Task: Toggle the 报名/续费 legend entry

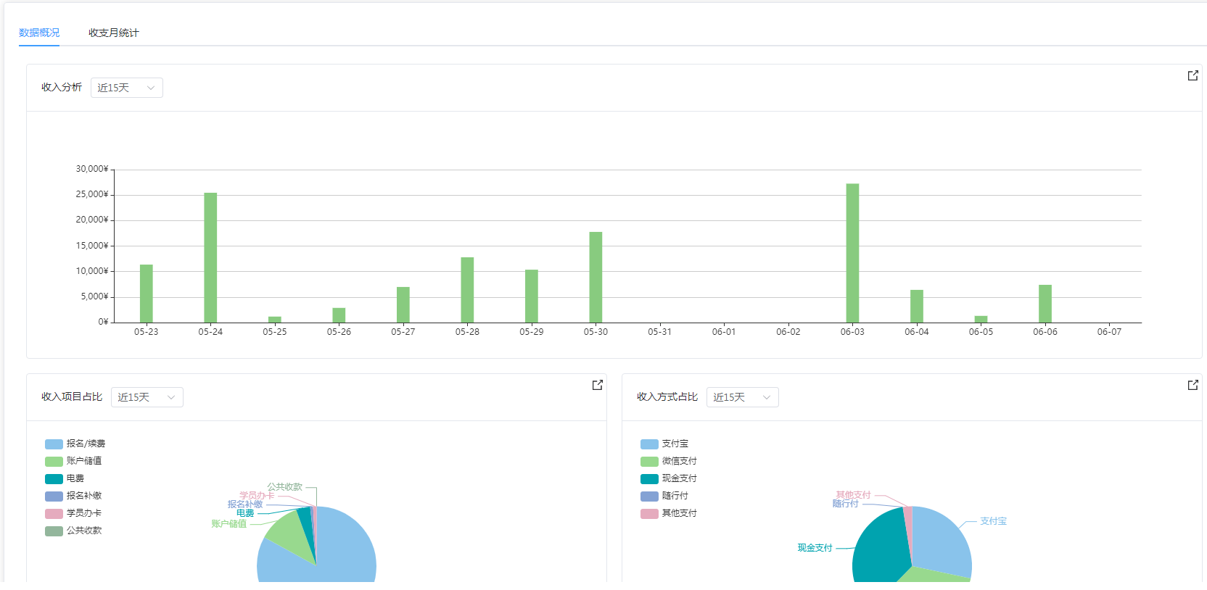Action: pyautogui.click(x=75, y=444)
